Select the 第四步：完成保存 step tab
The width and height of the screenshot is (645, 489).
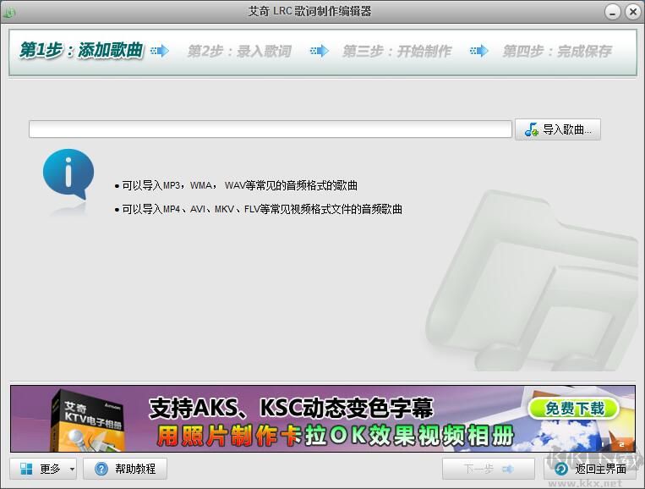(556, 52)
